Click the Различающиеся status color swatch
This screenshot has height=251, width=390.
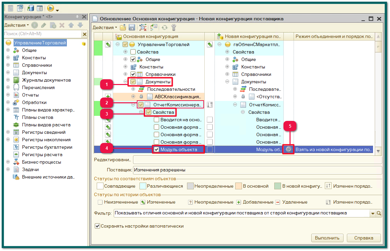tap(143, 186)
